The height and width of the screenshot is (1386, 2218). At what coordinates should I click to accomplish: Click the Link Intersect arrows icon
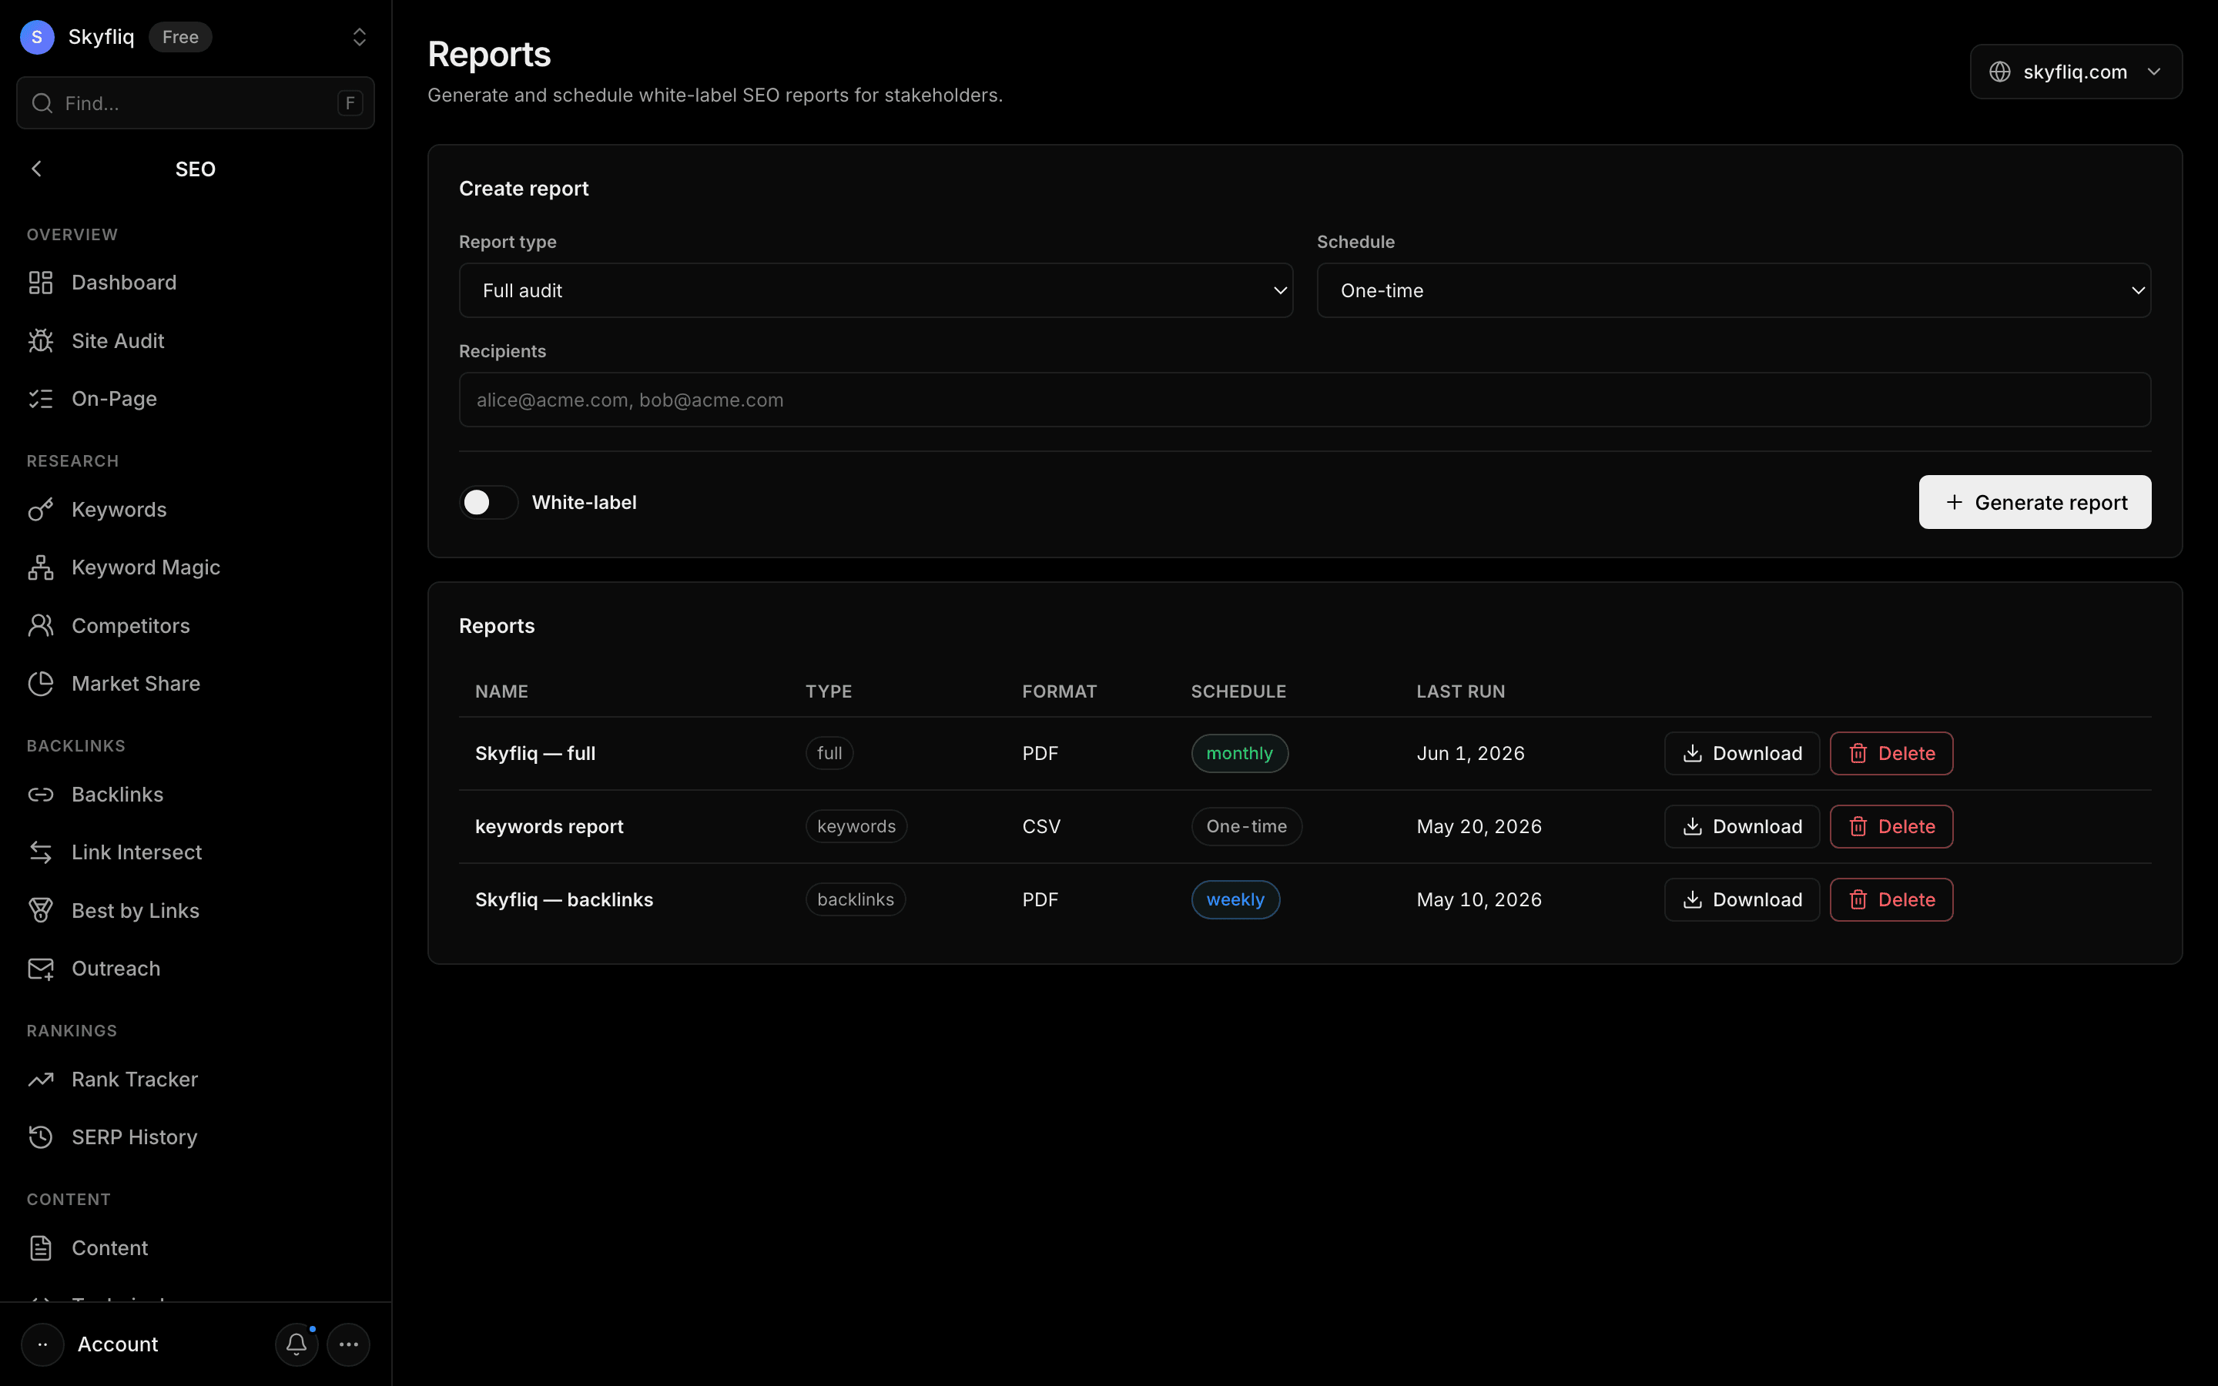tap(40, 852)
